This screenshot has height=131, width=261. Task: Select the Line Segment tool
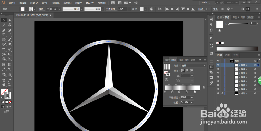click(x=10, y=35)
